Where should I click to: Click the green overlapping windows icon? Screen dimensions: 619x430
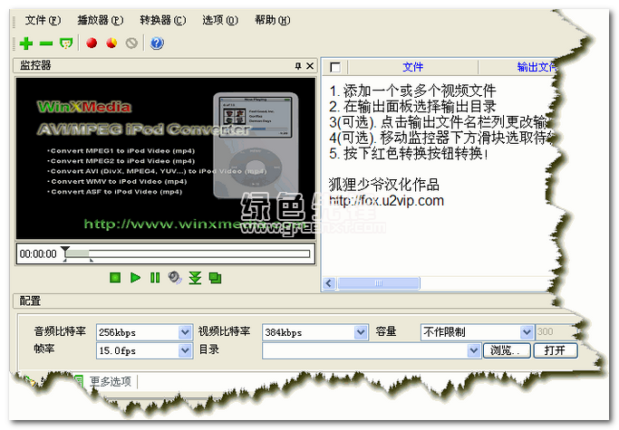[215, 278]
